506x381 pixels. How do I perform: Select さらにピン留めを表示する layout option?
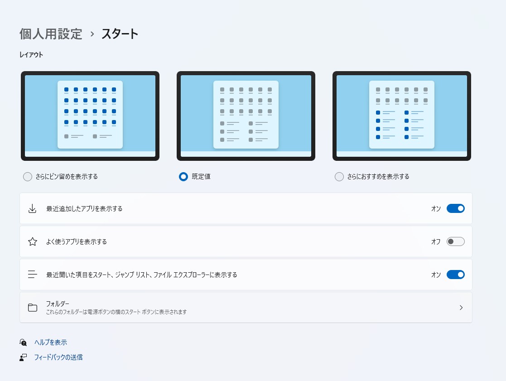pos(27,177)
